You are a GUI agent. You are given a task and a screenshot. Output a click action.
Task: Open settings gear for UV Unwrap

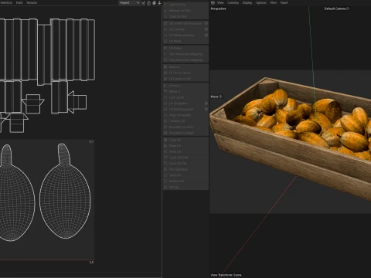[x=206, y=29]
